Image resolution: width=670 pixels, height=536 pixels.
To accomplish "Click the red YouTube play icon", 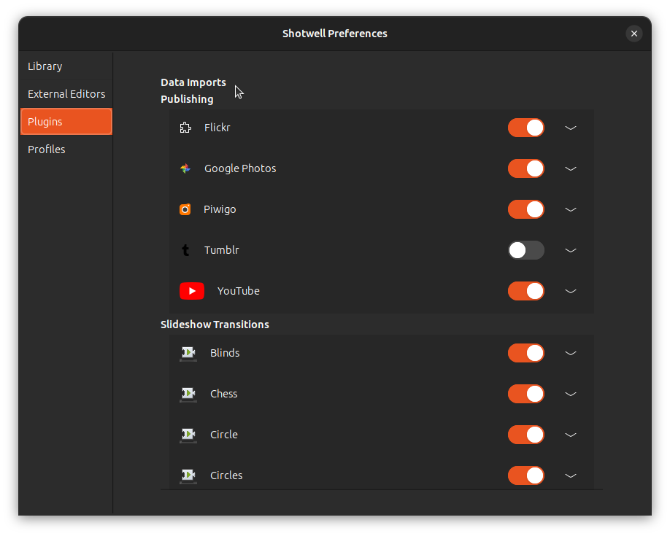I will [192, 291].
